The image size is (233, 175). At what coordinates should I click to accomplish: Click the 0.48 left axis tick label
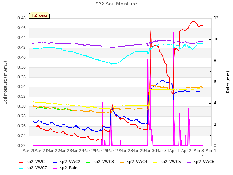(x=22, y=18)
